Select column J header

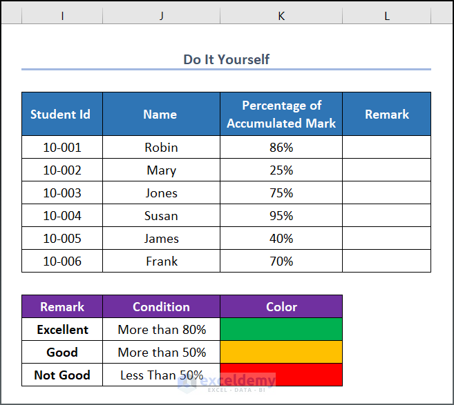(161, 15)
